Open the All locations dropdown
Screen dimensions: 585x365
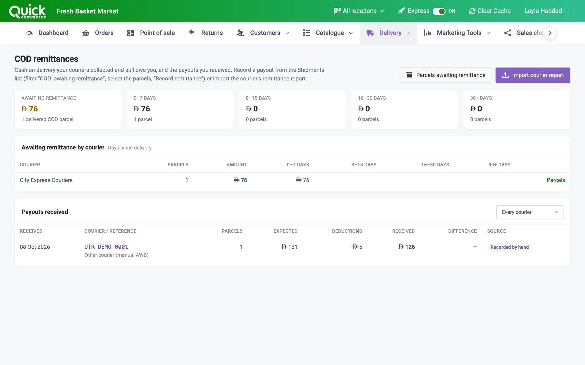[x=359, y=11]
